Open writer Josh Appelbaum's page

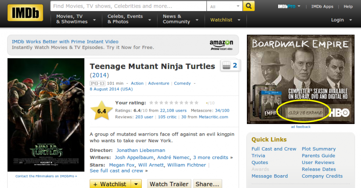[x=134, y=157]
